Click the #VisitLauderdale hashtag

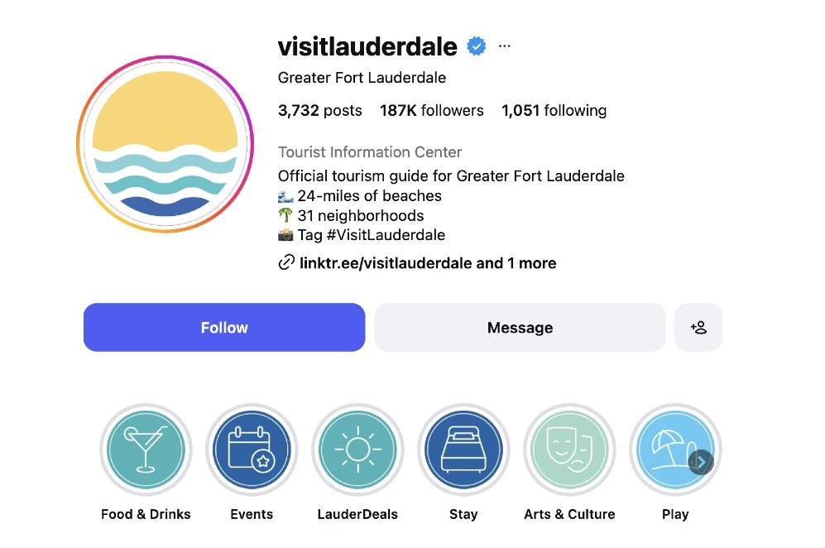pos(386,235)
